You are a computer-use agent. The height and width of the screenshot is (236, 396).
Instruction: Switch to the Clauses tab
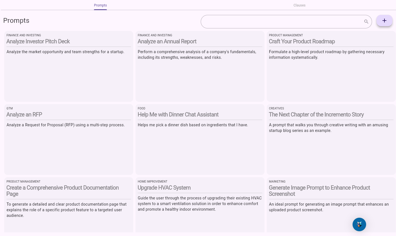(299, 5)
